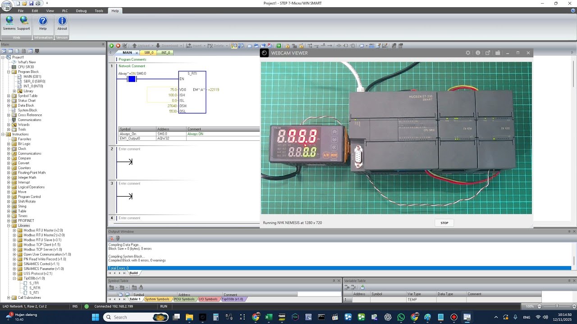Click the Help ribbon icon
577x324 pixels.
pyautogui.click(x=43, y=23)
